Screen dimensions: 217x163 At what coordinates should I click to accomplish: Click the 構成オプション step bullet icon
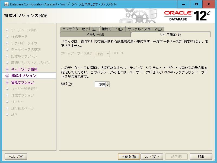click(x=7, y=76)
